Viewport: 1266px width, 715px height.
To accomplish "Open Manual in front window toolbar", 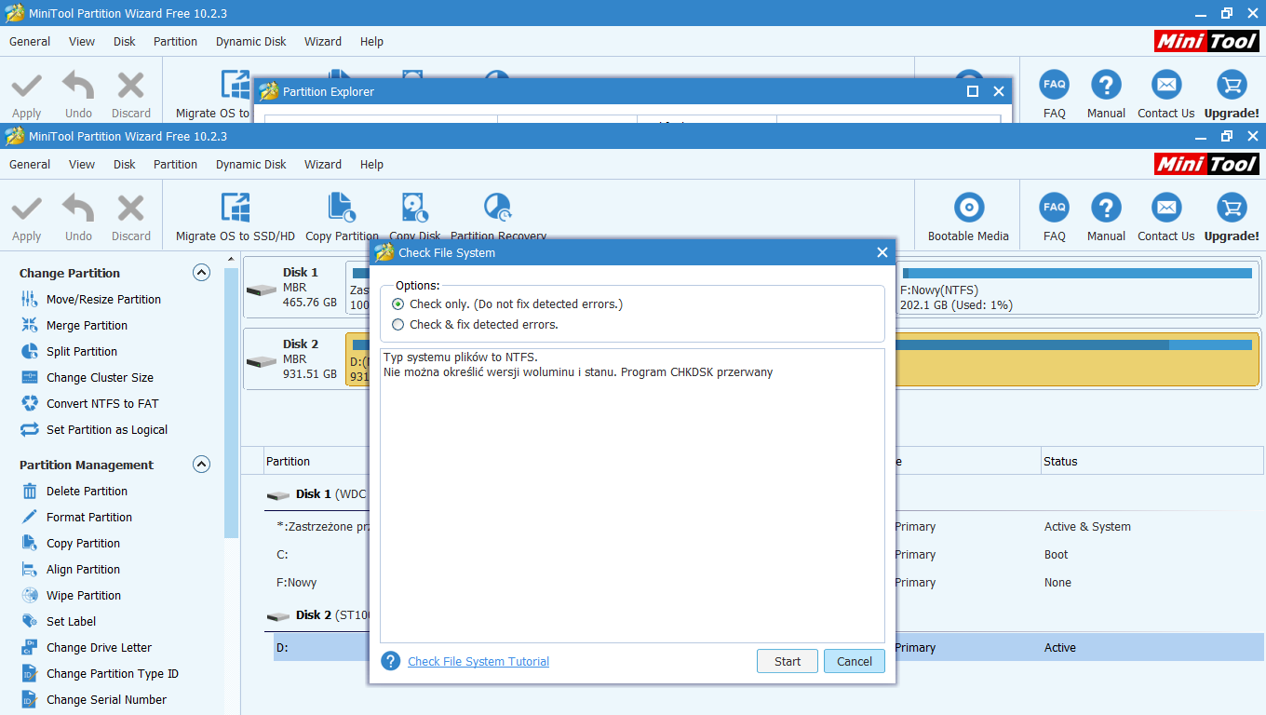I will click(1106, 217).
